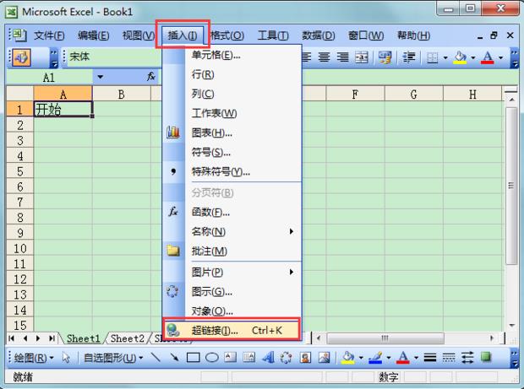Screen dimensions: 524x389
Task: Click the Arrow tool in drawing toolbar
Action: coord(175,358)
